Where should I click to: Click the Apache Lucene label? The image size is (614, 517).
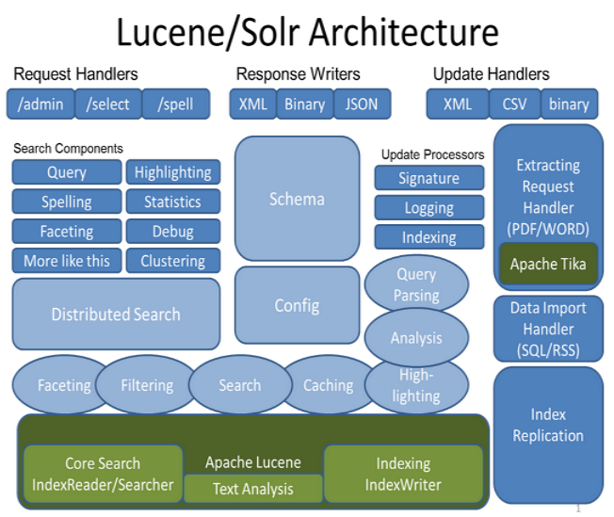(x=253, y=462)
